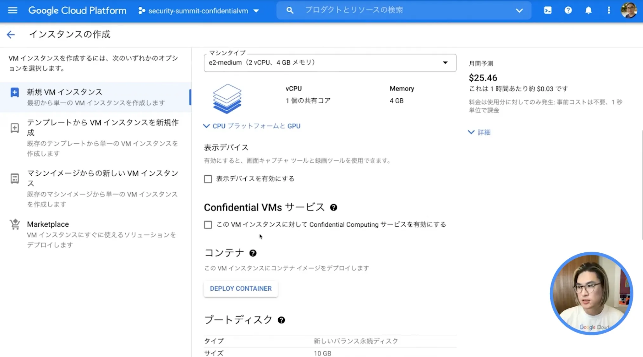Click the 10 GB disk size value
The width and height of the screenshot is (643, 357).
(x=322, y=353)
